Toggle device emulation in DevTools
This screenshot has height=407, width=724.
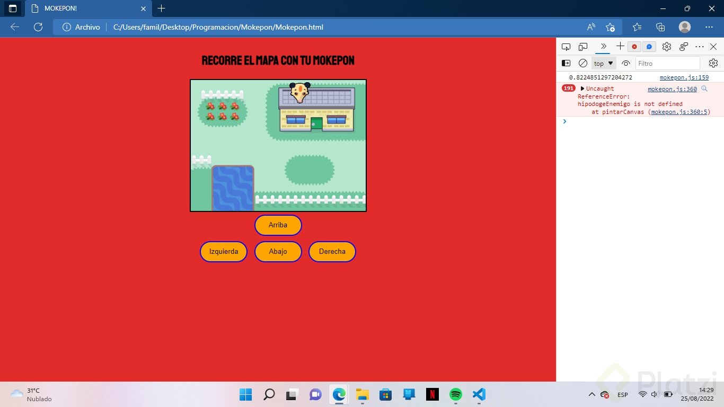tap(583, 47)
